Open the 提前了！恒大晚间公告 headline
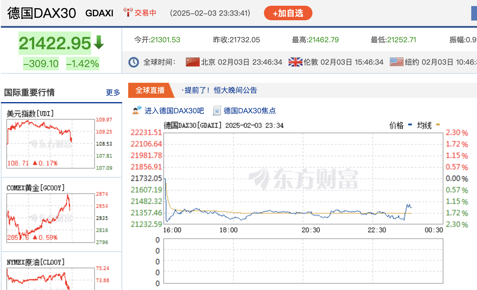This screenshot has height=290, width=477. pyautogui.click(x=221, y=90)
